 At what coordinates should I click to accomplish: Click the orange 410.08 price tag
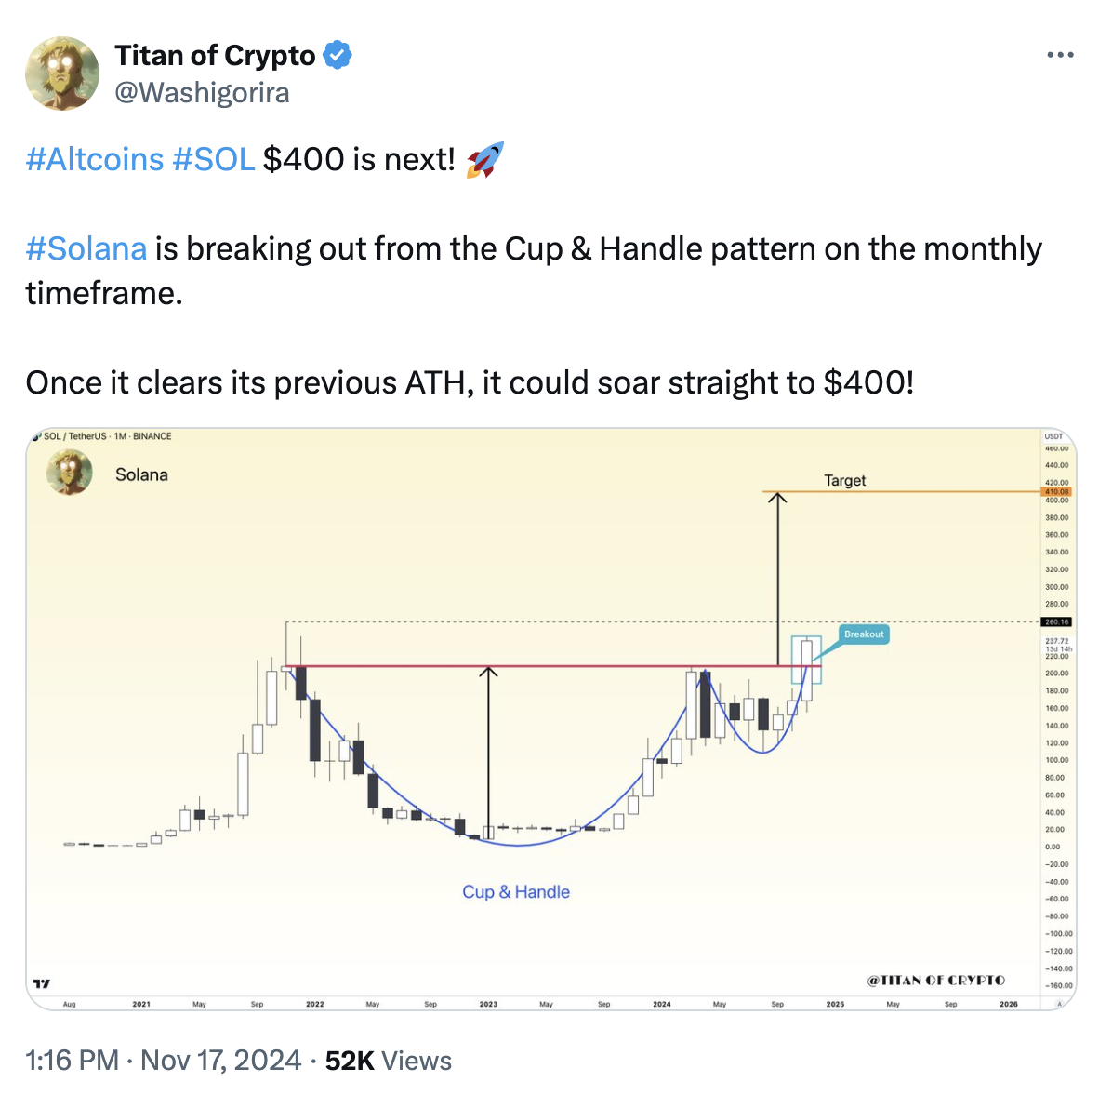point(1057,492)
